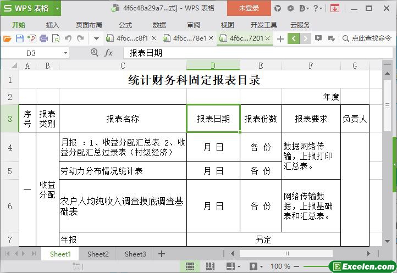Image resolution: width=397 pixels, height=273 pixels.
Task: Expand the quick access toolbar dropdown arrow
Action: coord(96,38)
